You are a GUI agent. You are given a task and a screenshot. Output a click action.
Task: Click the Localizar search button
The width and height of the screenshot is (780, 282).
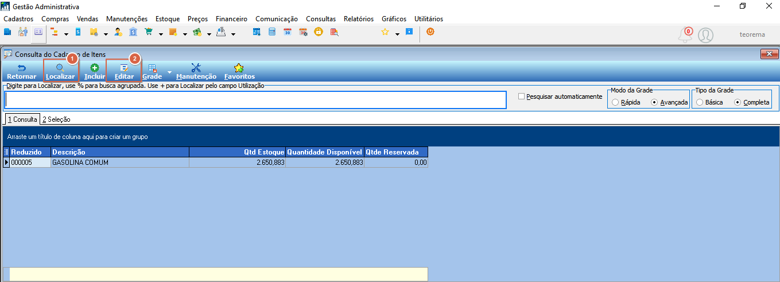click(60, 72)
